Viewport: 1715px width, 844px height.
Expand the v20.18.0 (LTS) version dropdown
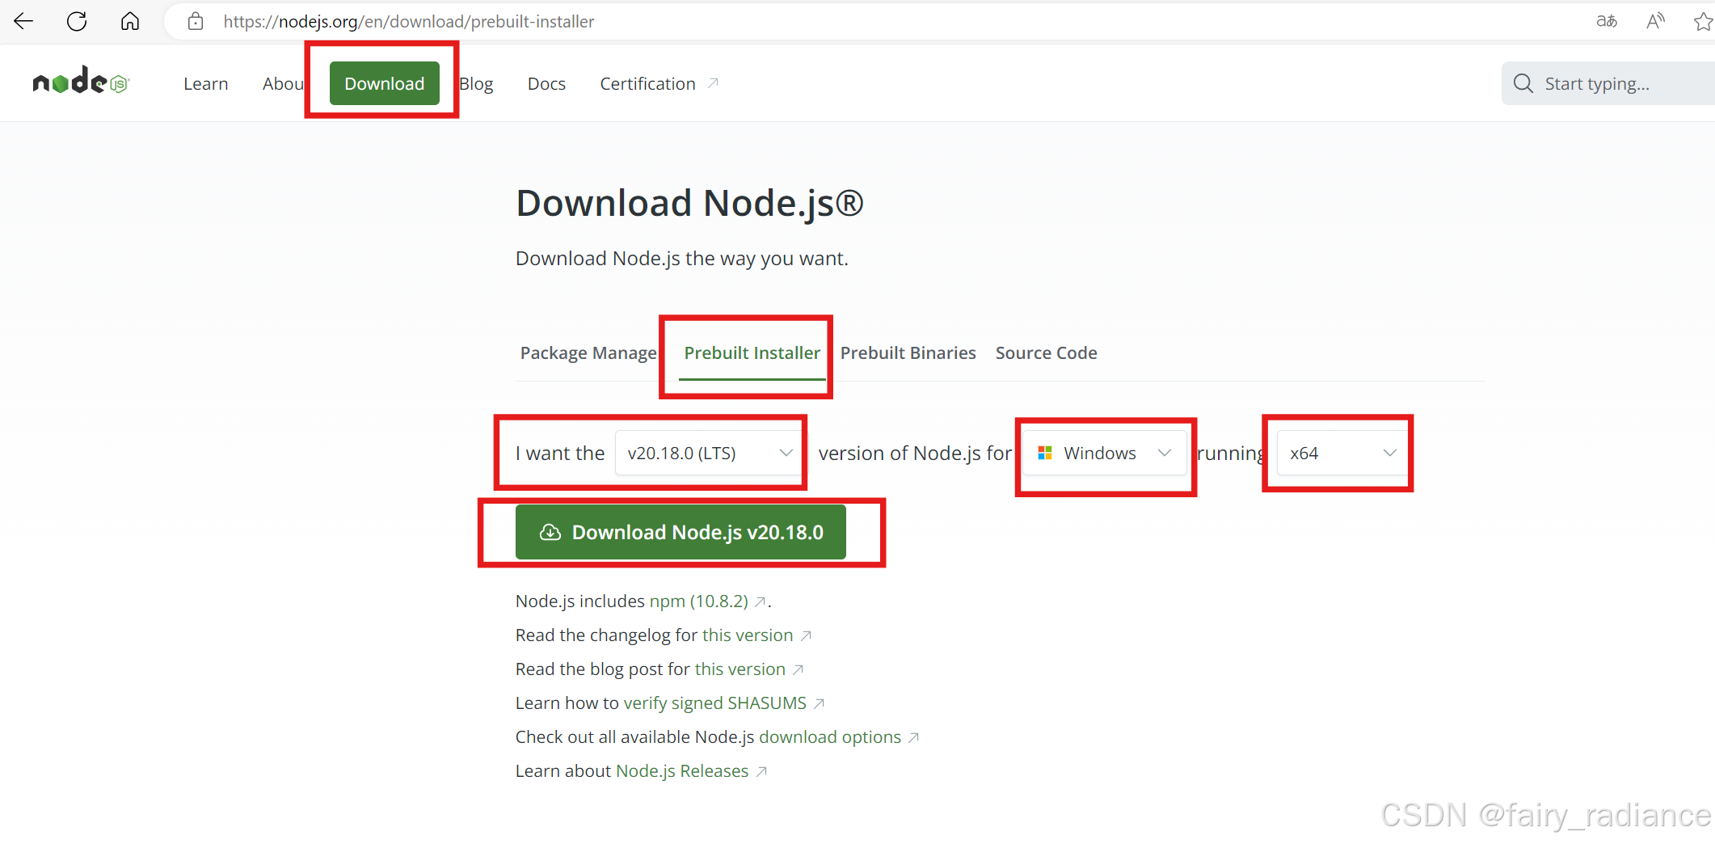coord(709,453)
